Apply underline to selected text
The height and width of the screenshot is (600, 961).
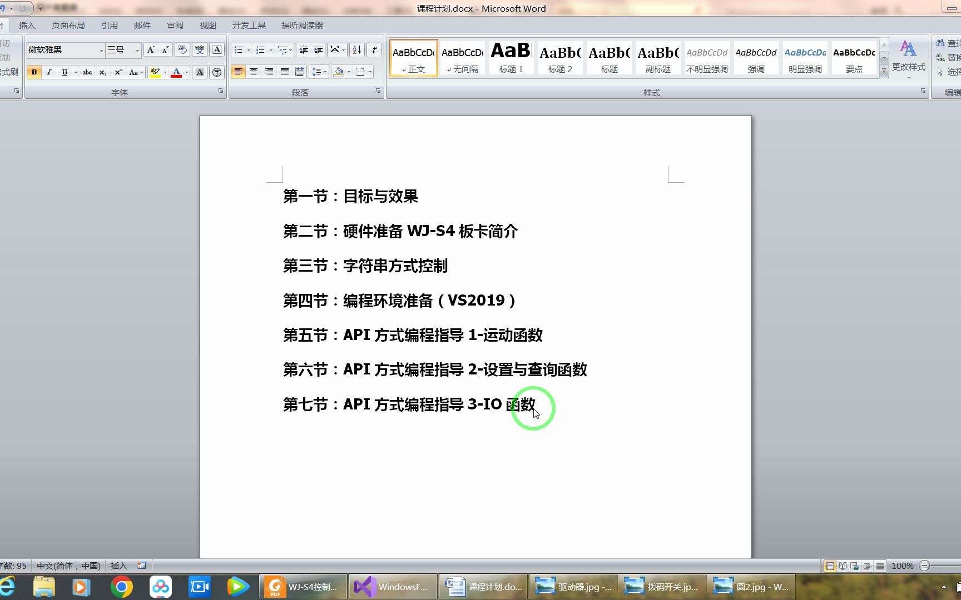pos(63,72)
